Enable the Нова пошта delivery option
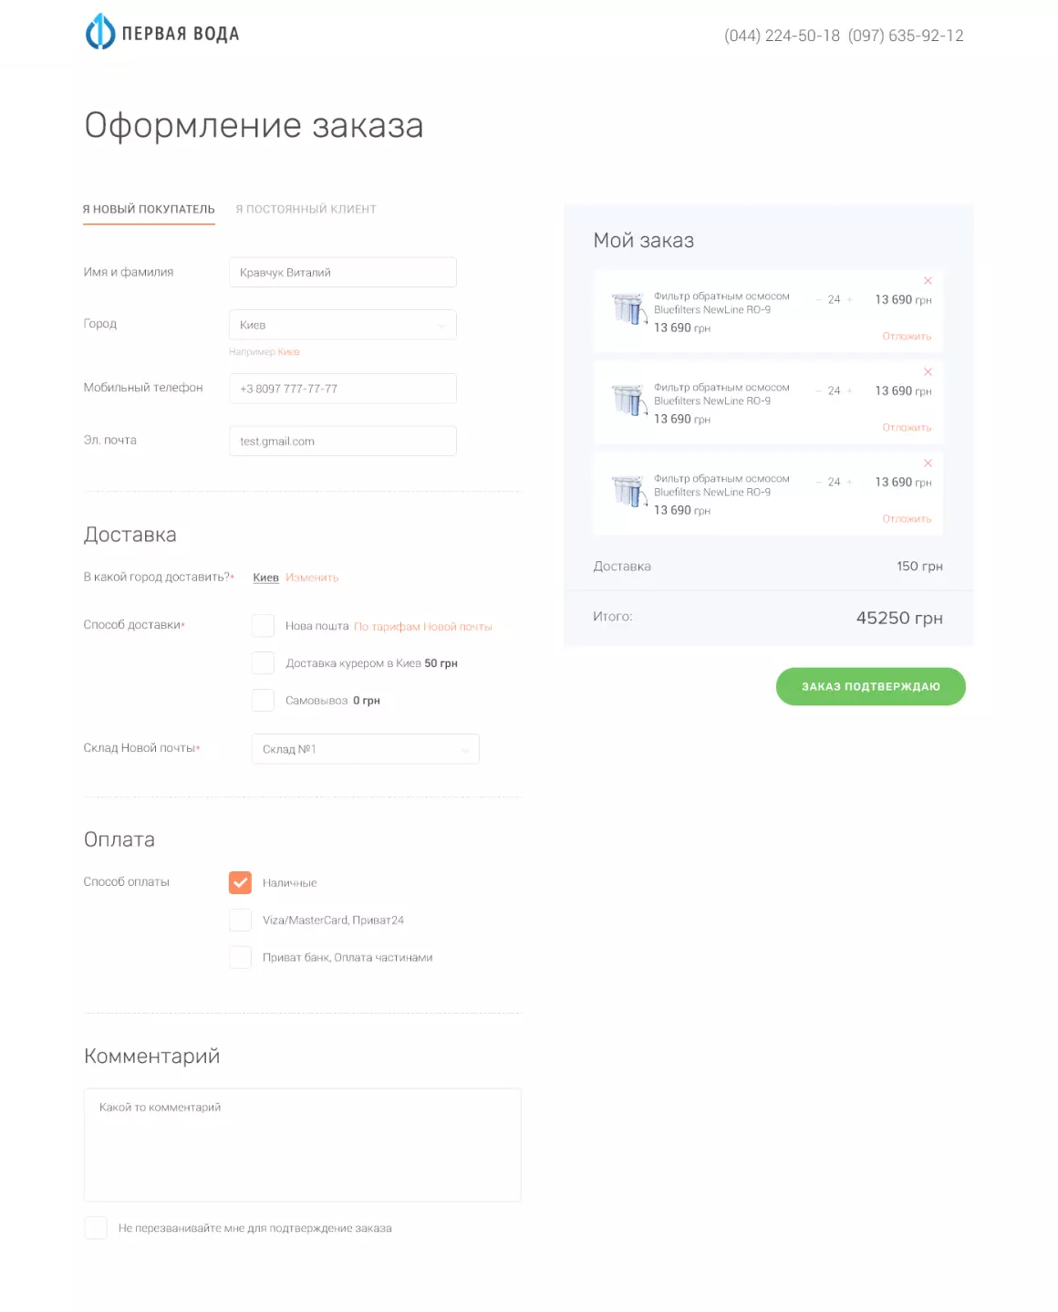 263,626
